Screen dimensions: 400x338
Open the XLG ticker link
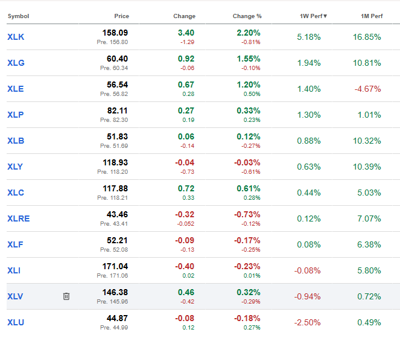click(x=16, y=63)
